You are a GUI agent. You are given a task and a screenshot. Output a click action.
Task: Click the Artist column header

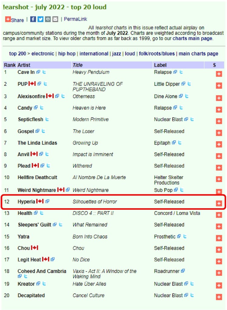pyautogui.click(x=24, y=65)
